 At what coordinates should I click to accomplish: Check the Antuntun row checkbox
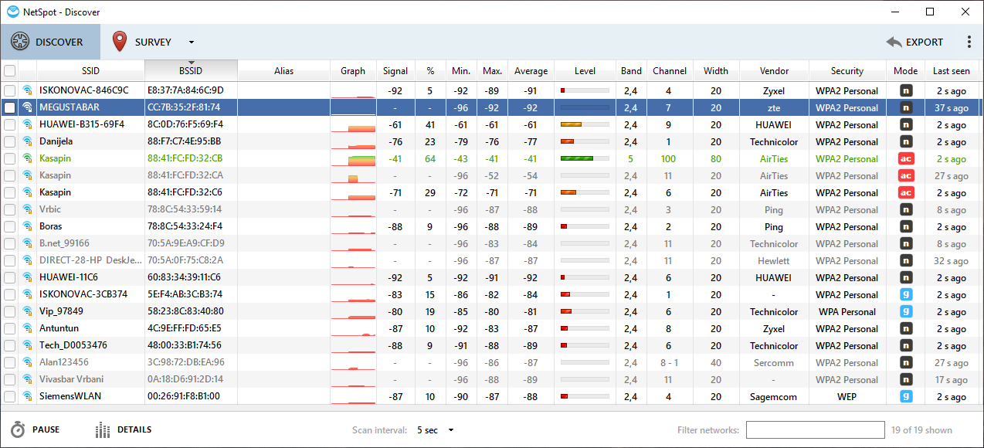click(x=9, y=328)
